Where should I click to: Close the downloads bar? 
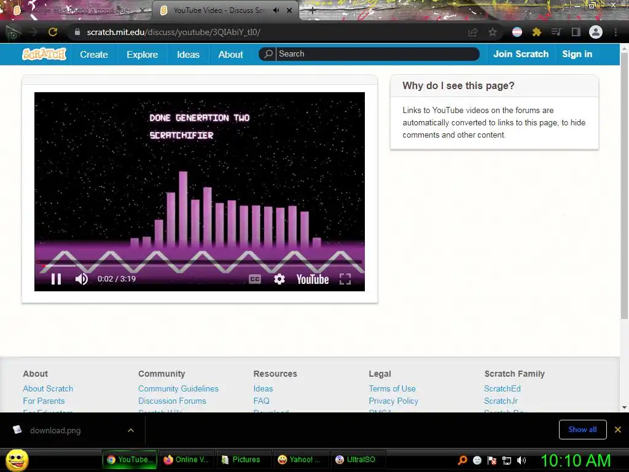click(618, 430)
